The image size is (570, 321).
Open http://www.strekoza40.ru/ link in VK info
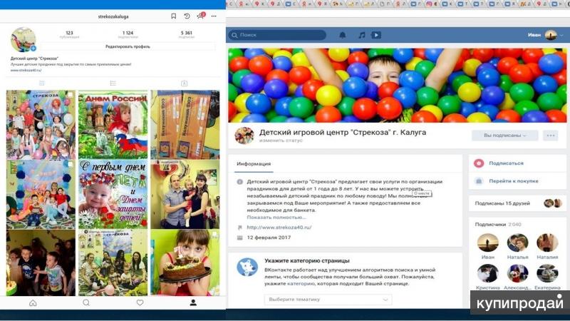point(279,227)
